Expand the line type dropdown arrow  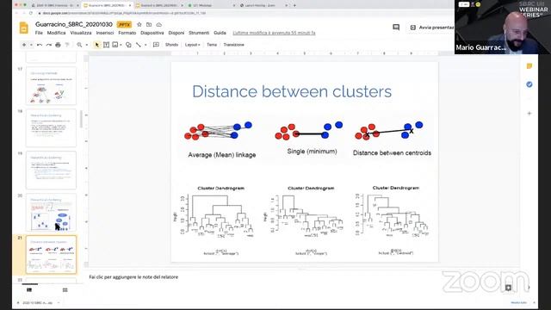(145, 45)
